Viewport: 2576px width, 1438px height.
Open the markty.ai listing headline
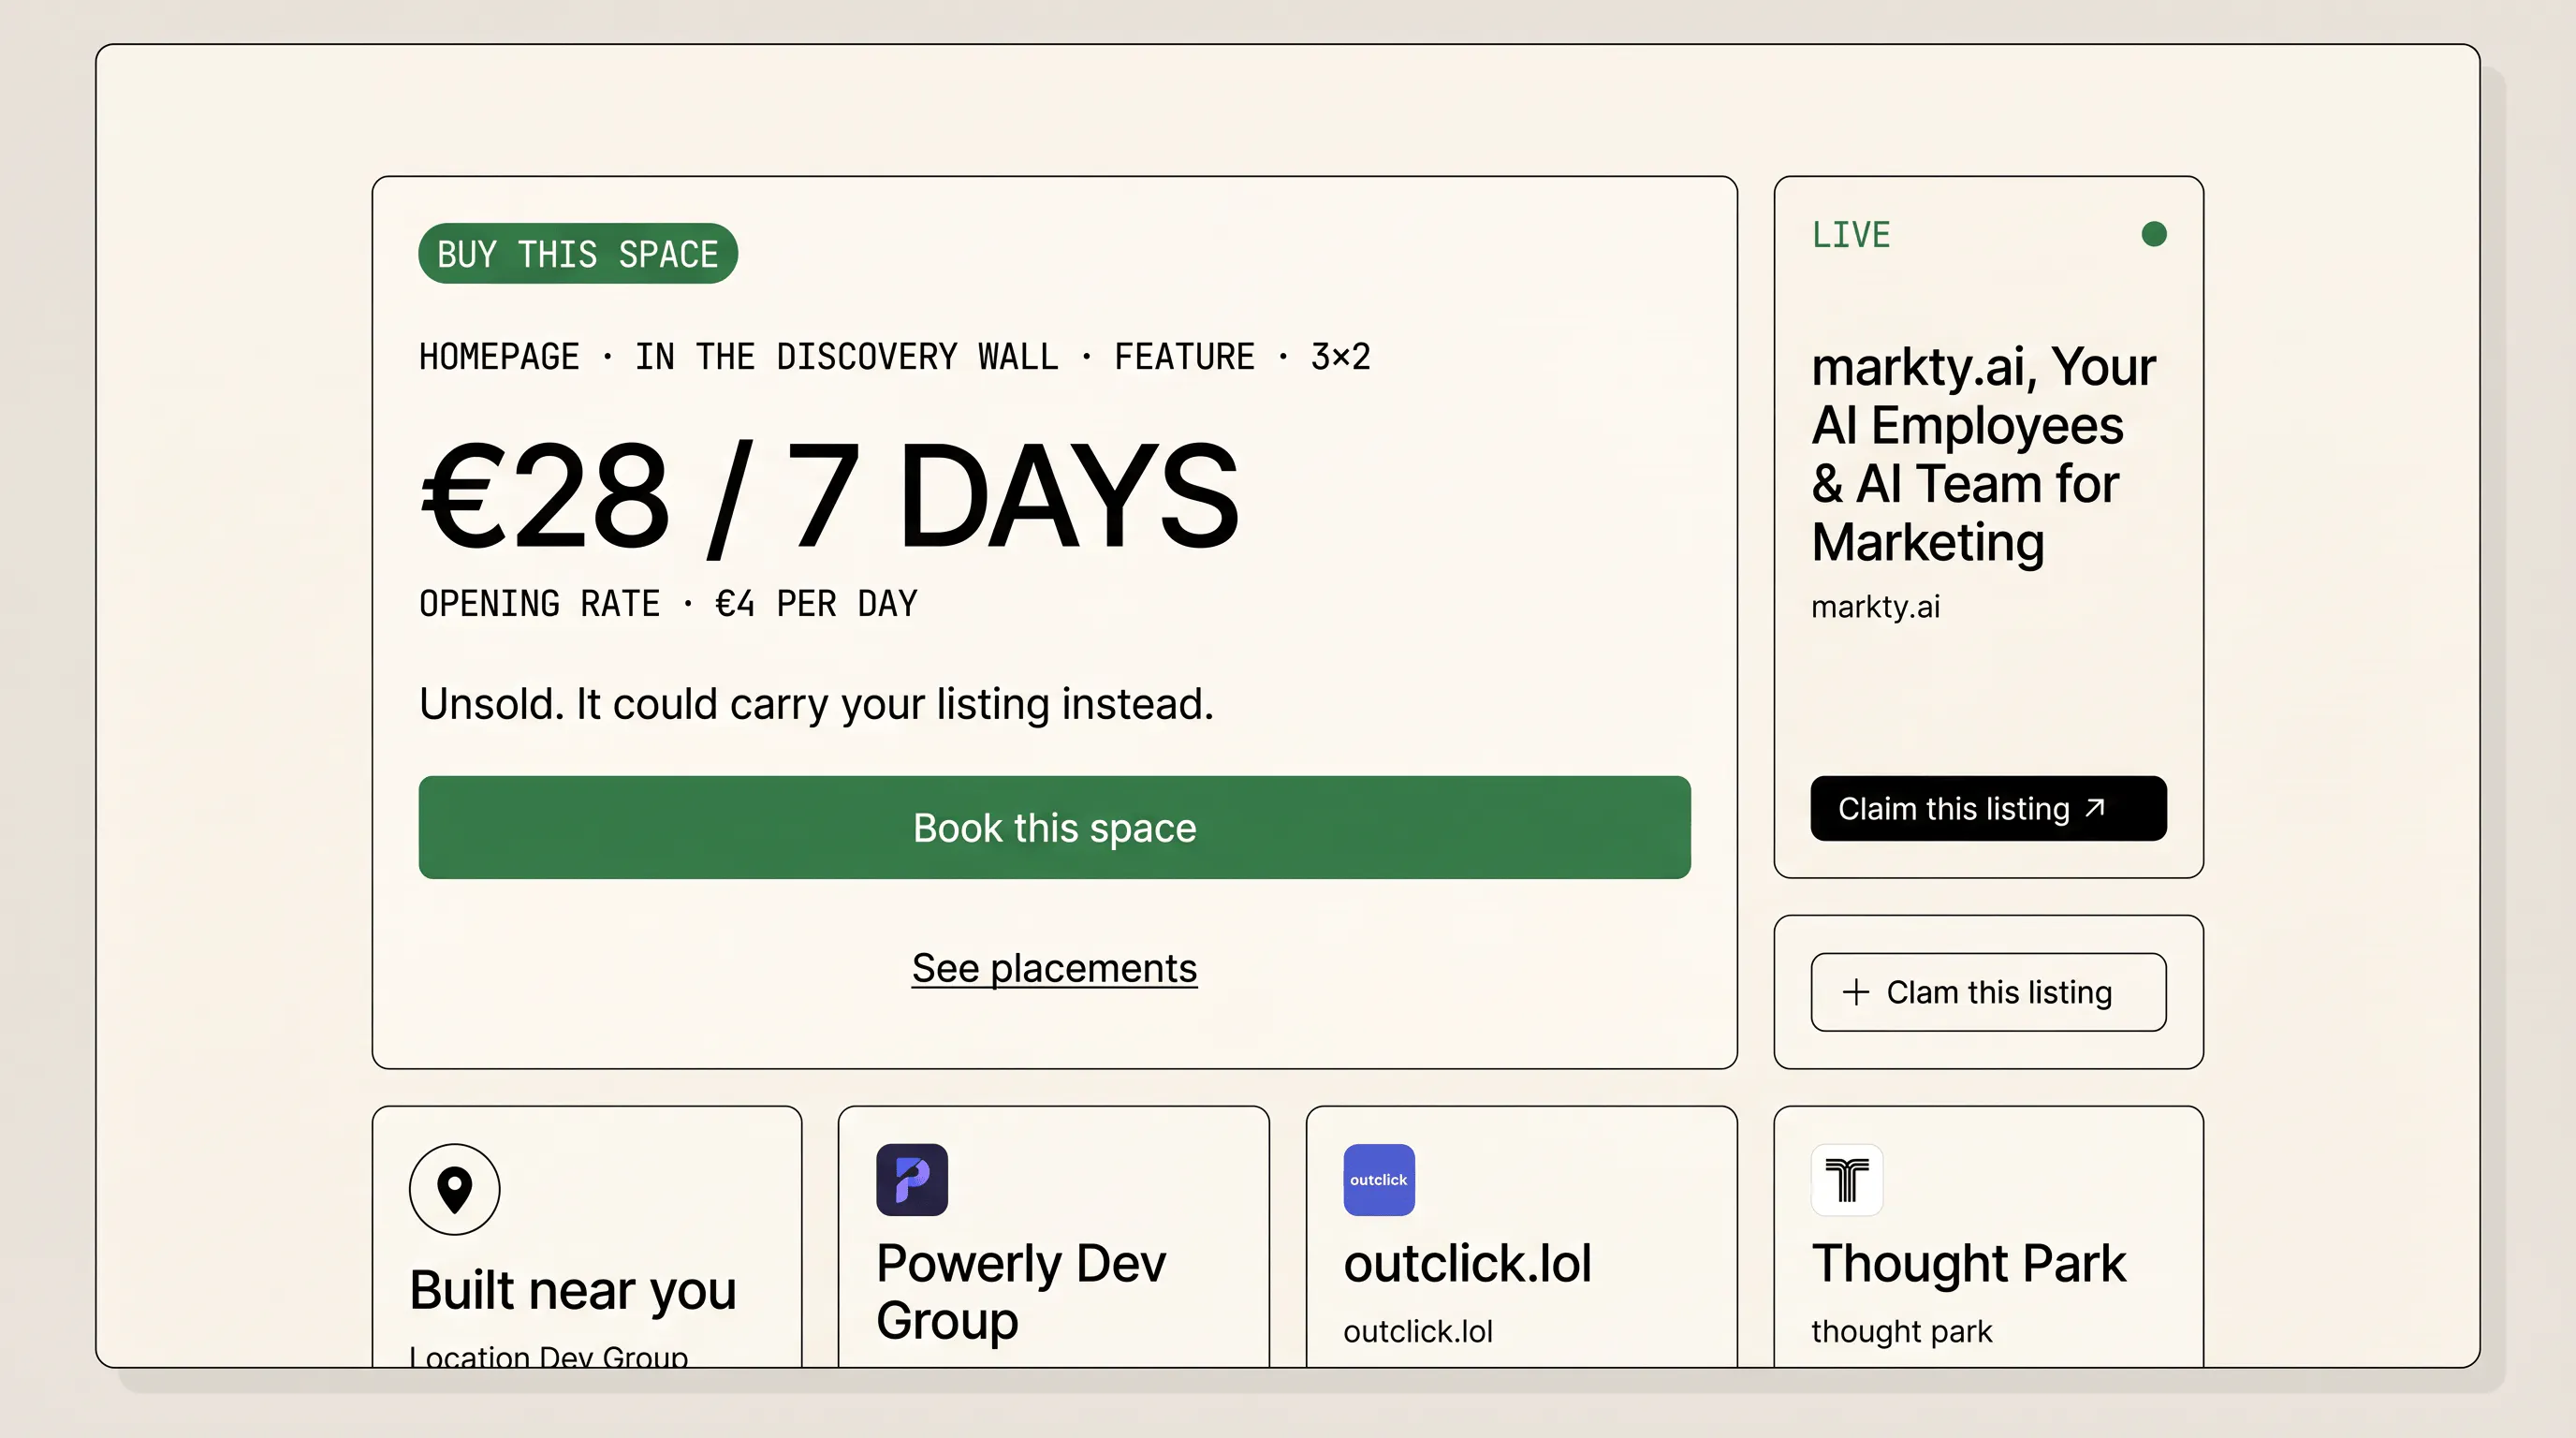click(1984, 454)
